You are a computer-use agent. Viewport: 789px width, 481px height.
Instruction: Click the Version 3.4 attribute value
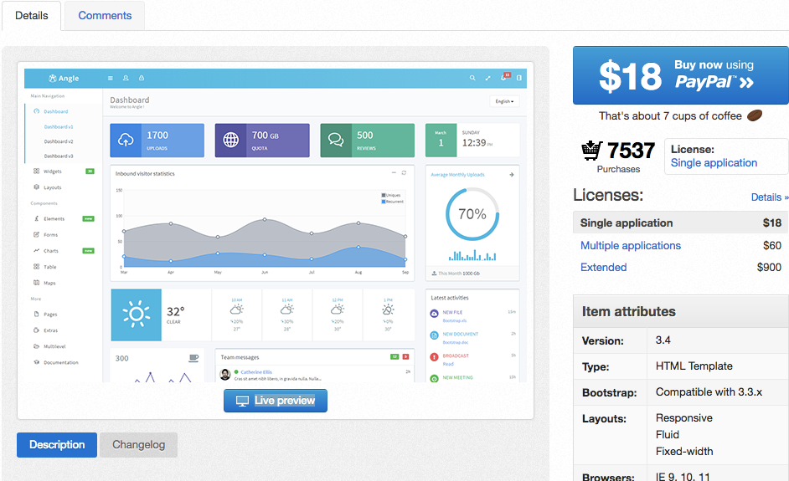coord(663,340)
